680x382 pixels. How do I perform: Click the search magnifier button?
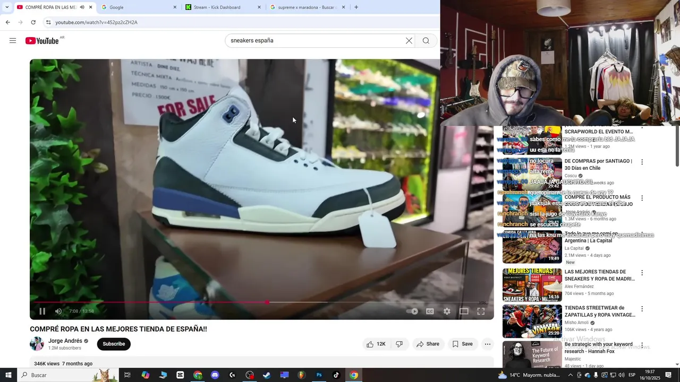tap(426, 41)
